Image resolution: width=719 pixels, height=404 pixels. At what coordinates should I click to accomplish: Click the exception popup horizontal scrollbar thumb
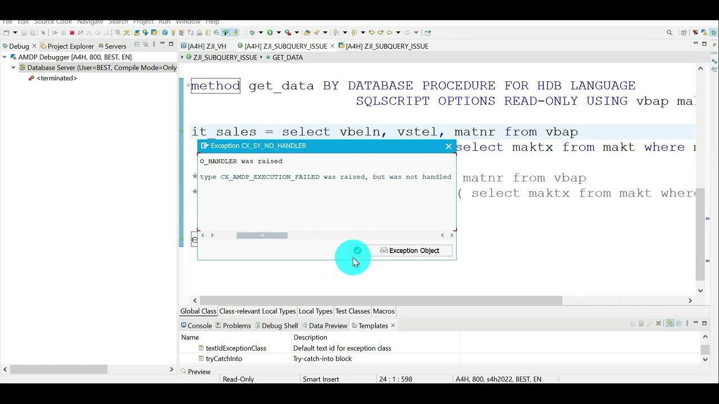pyautogui.click(x=262, y=235)
